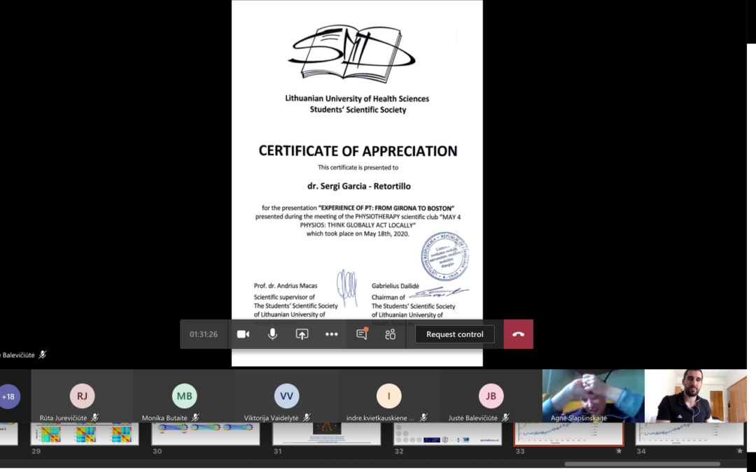The height and width of the screenshot is (472, 756).
Task: Open slide 31 thumbnail
Action: [326, 434]
